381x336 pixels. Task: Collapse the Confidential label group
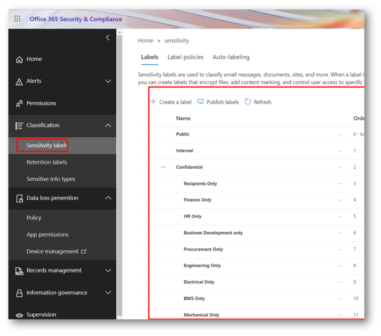point(163,167)
